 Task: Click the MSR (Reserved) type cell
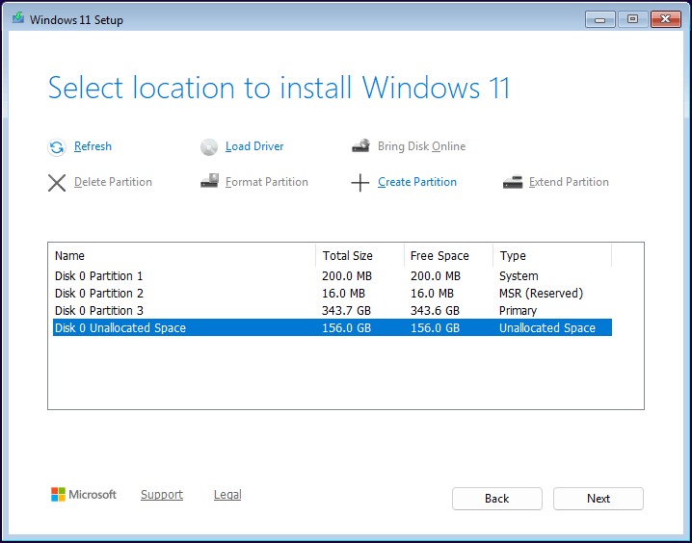(x=541, y=293)
